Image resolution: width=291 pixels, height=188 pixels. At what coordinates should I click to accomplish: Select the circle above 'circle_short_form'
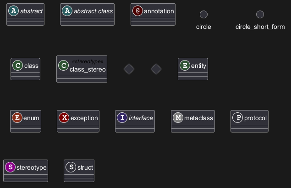pyautogui.click(x=260, y=15)
